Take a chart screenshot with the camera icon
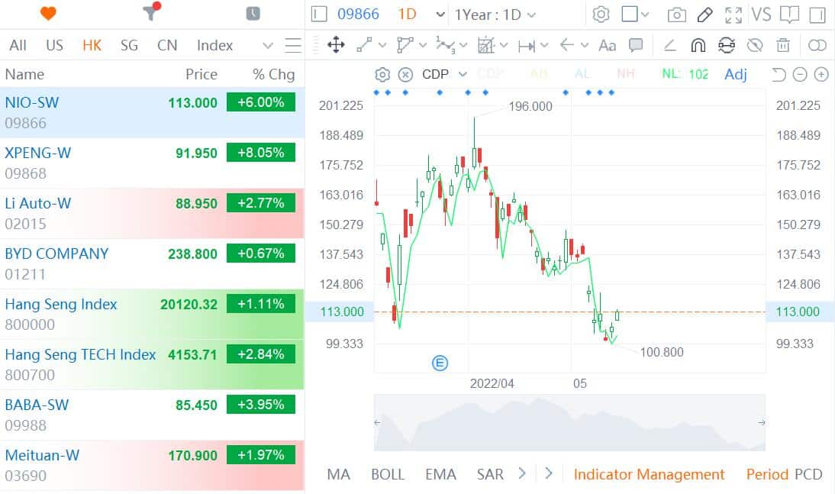 (x=677, y=14)
